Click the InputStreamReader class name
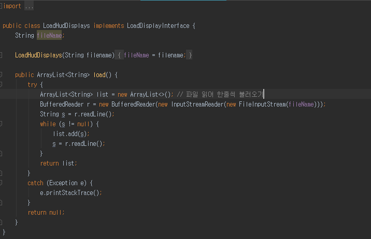 pyautogui.click(x=197, y=104)
